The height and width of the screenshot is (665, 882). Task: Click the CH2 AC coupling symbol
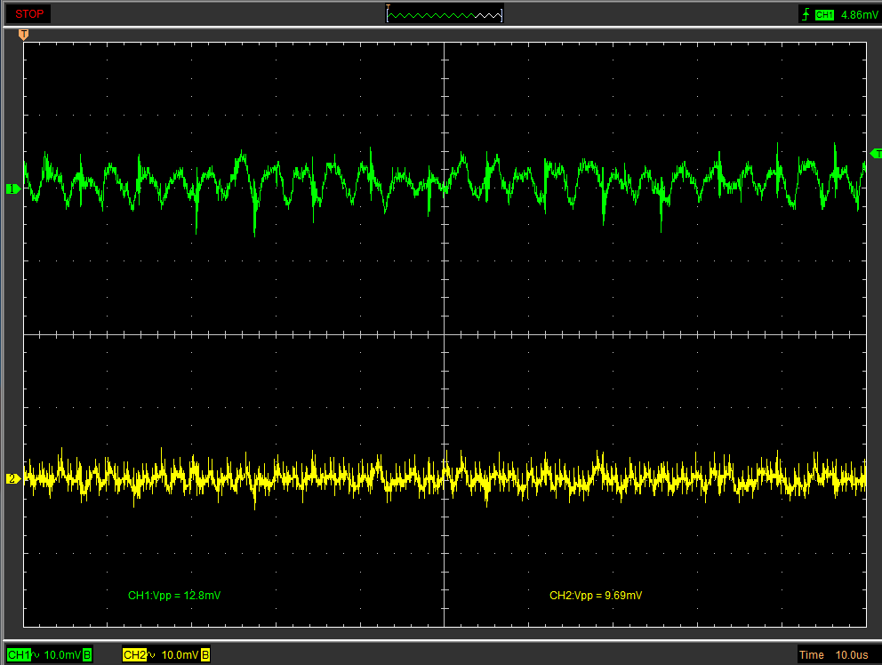tap(151, 655)
